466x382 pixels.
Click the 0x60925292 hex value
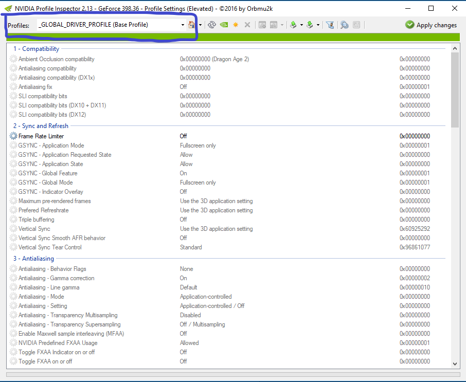coord(415,229)
